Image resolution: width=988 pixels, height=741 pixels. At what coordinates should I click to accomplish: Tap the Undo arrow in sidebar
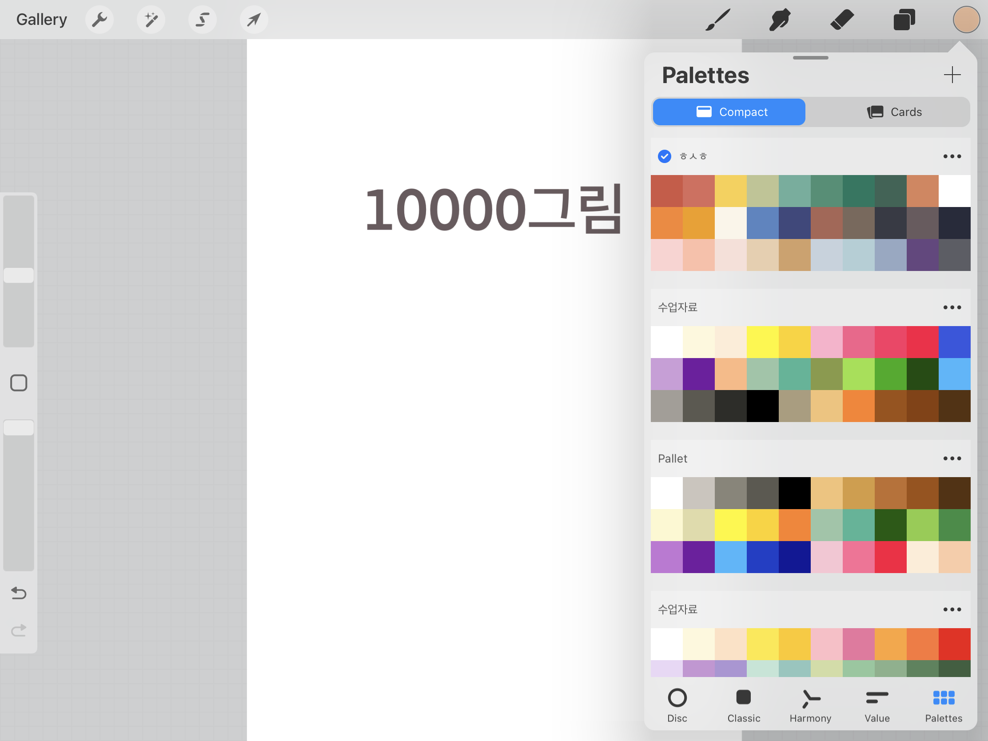(19, 593)
